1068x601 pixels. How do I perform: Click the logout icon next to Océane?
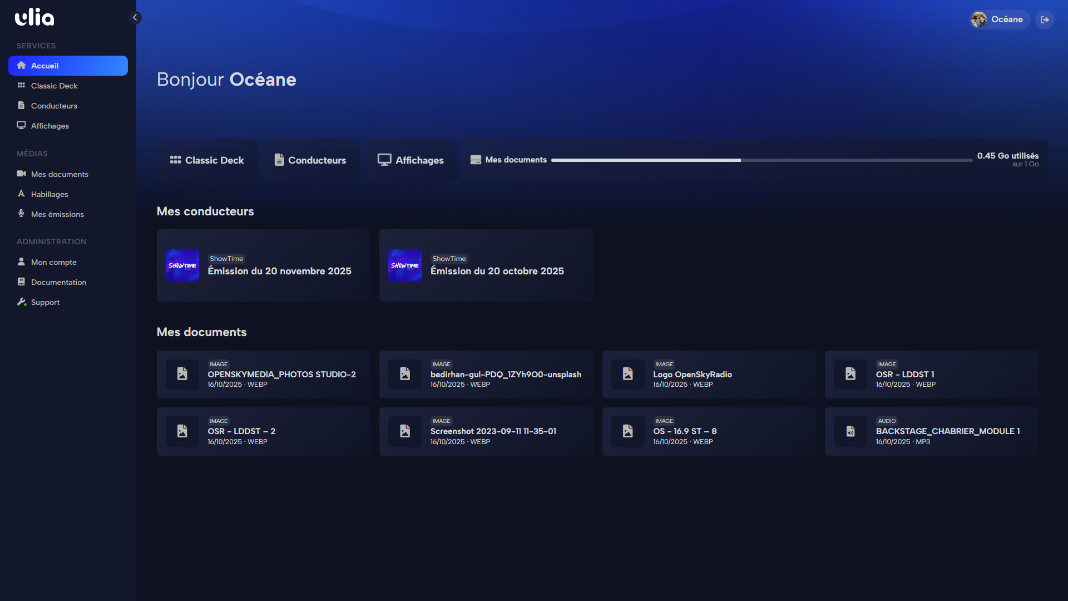(x=1045, y=19)
